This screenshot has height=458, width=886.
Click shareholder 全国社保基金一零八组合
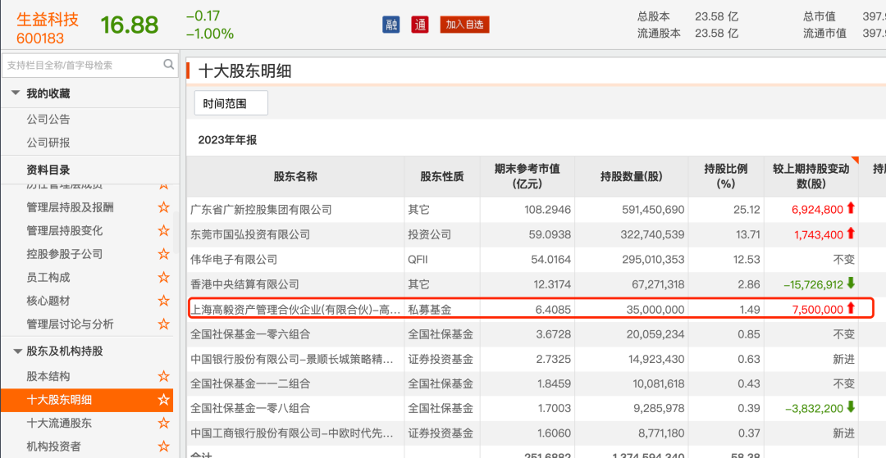[x=250, y=408]
